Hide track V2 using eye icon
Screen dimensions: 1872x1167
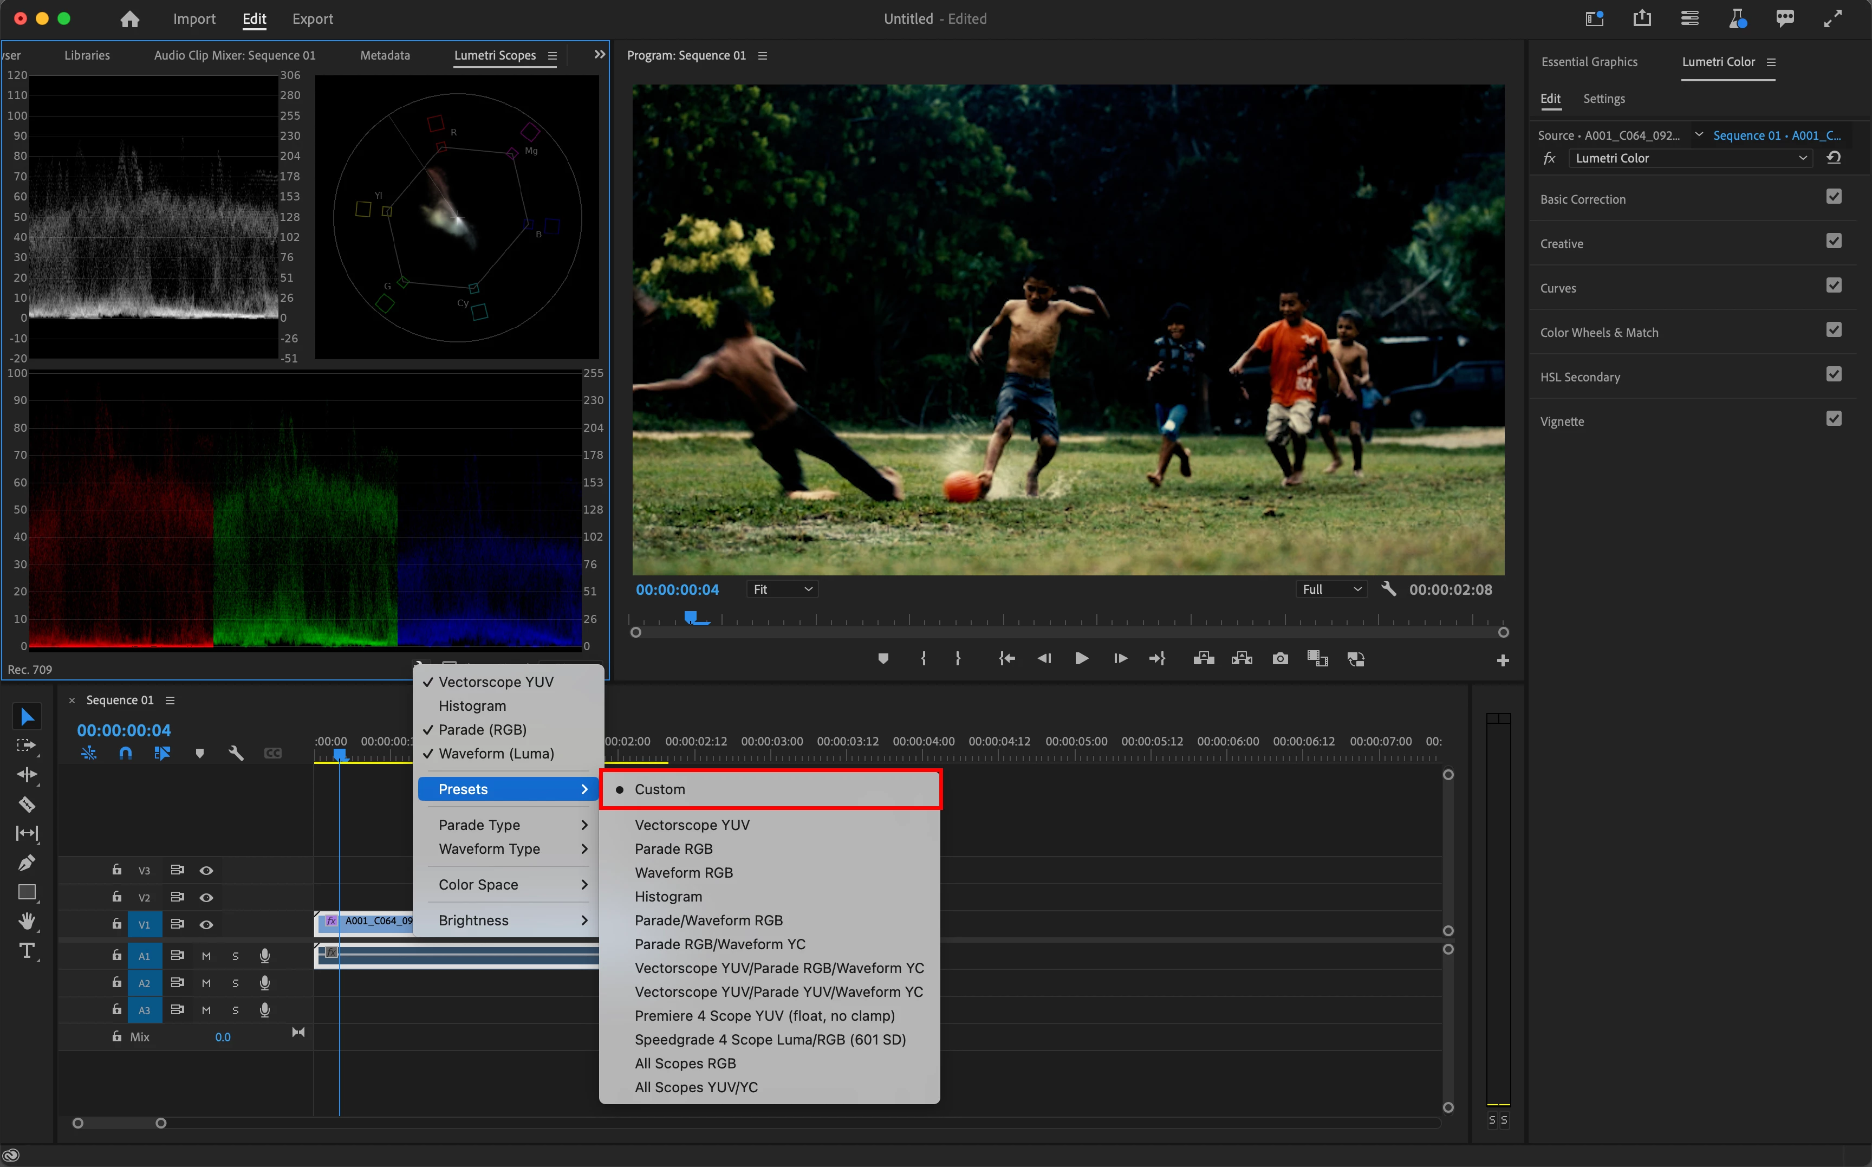pos(206,898)
